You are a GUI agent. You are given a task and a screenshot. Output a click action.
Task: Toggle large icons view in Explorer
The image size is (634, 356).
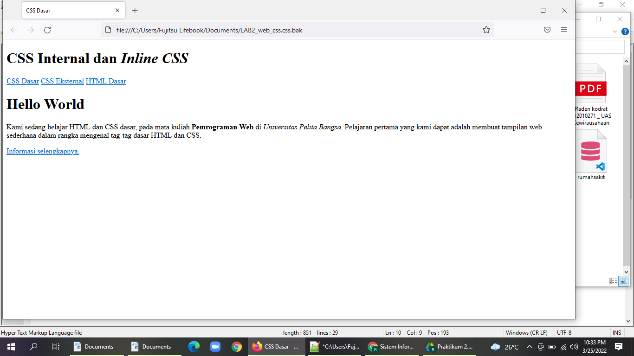[623, 281]
